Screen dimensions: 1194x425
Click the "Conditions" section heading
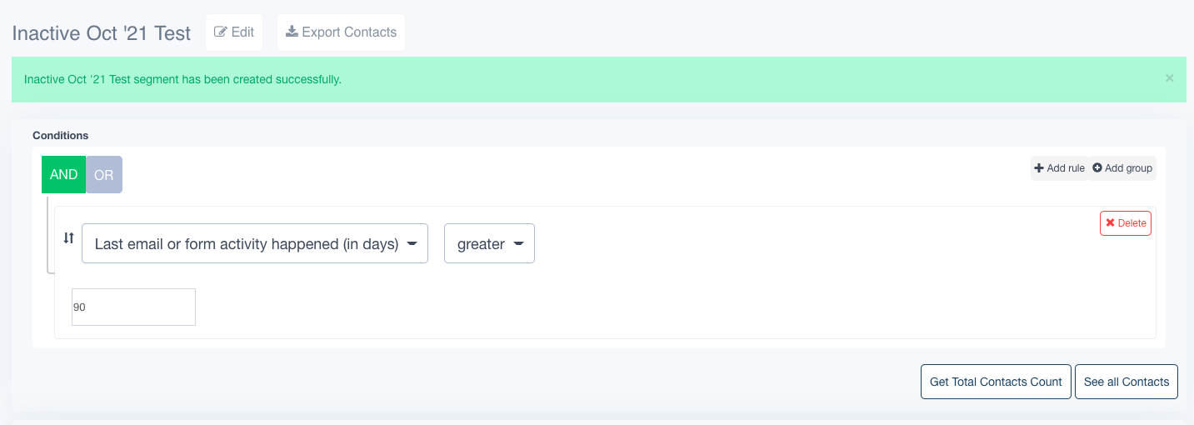pos(60,135)
